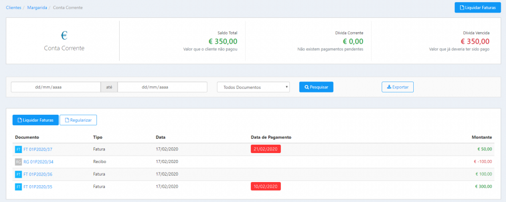Click the Data column header

(160, 137)
